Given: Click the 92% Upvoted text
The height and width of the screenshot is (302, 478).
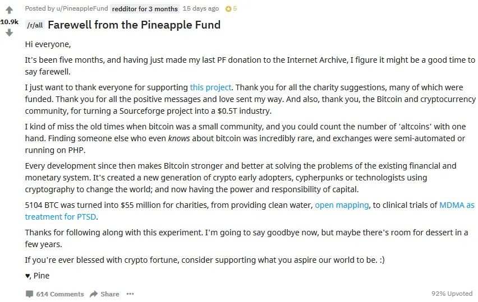Looking at the screenshot, I should (x=452, y=294).
